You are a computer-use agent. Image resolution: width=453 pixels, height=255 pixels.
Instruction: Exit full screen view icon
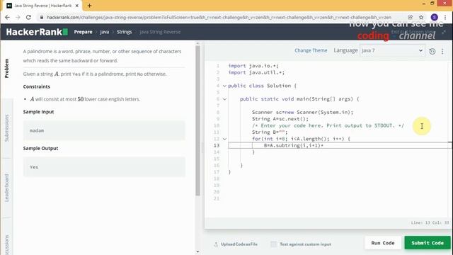[x=444, y=32]
